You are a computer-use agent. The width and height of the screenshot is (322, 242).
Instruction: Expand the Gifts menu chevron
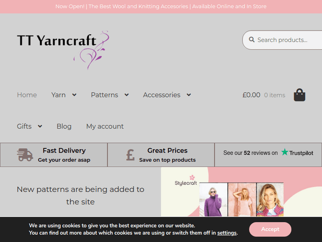click(40, 126)
